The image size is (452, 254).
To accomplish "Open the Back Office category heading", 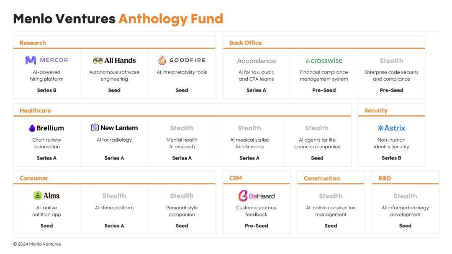I will [246, 43].
